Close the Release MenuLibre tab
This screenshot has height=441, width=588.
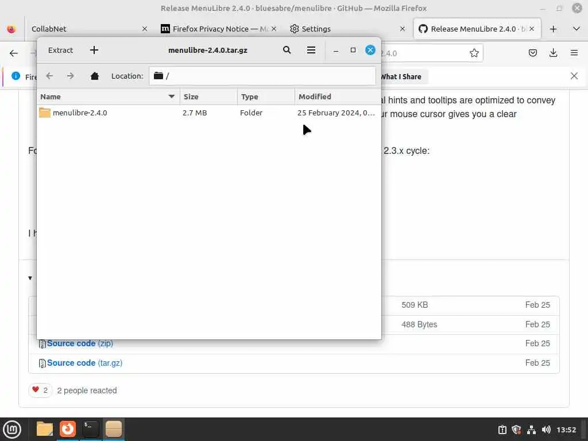(532, 29)
